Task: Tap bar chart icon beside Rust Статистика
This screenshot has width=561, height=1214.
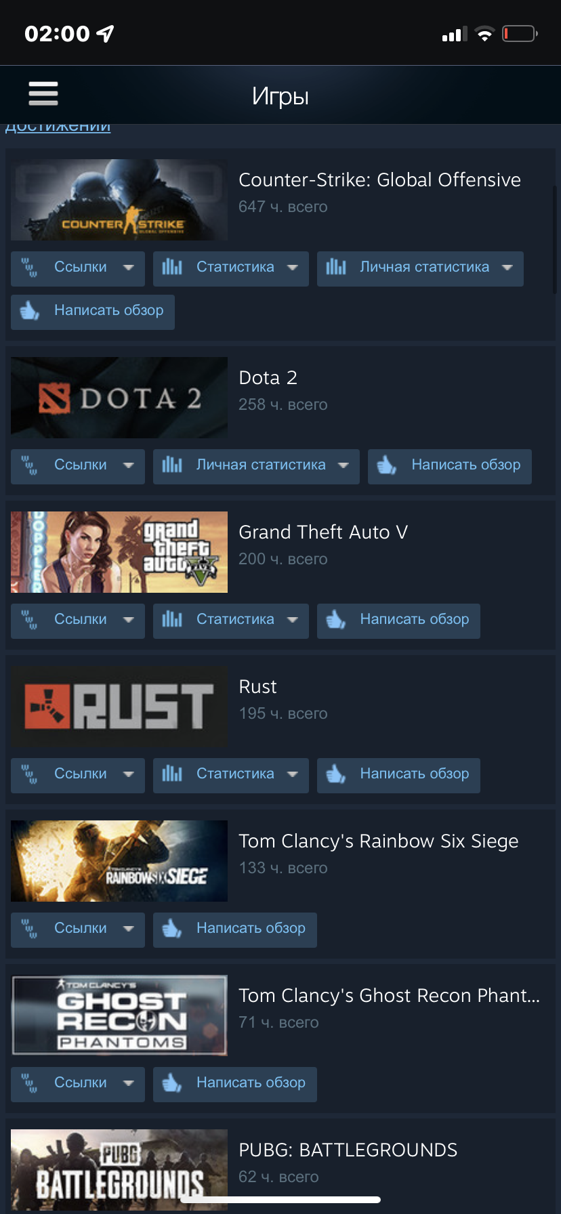Action: coord(172,774)
